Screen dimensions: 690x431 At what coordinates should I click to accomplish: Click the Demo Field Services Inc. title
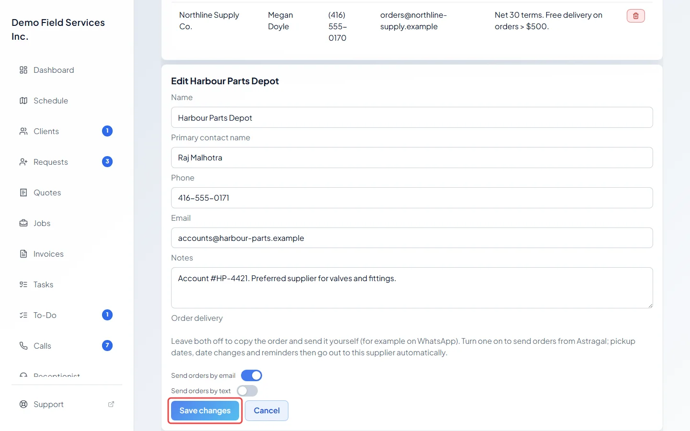click(58, 29)
